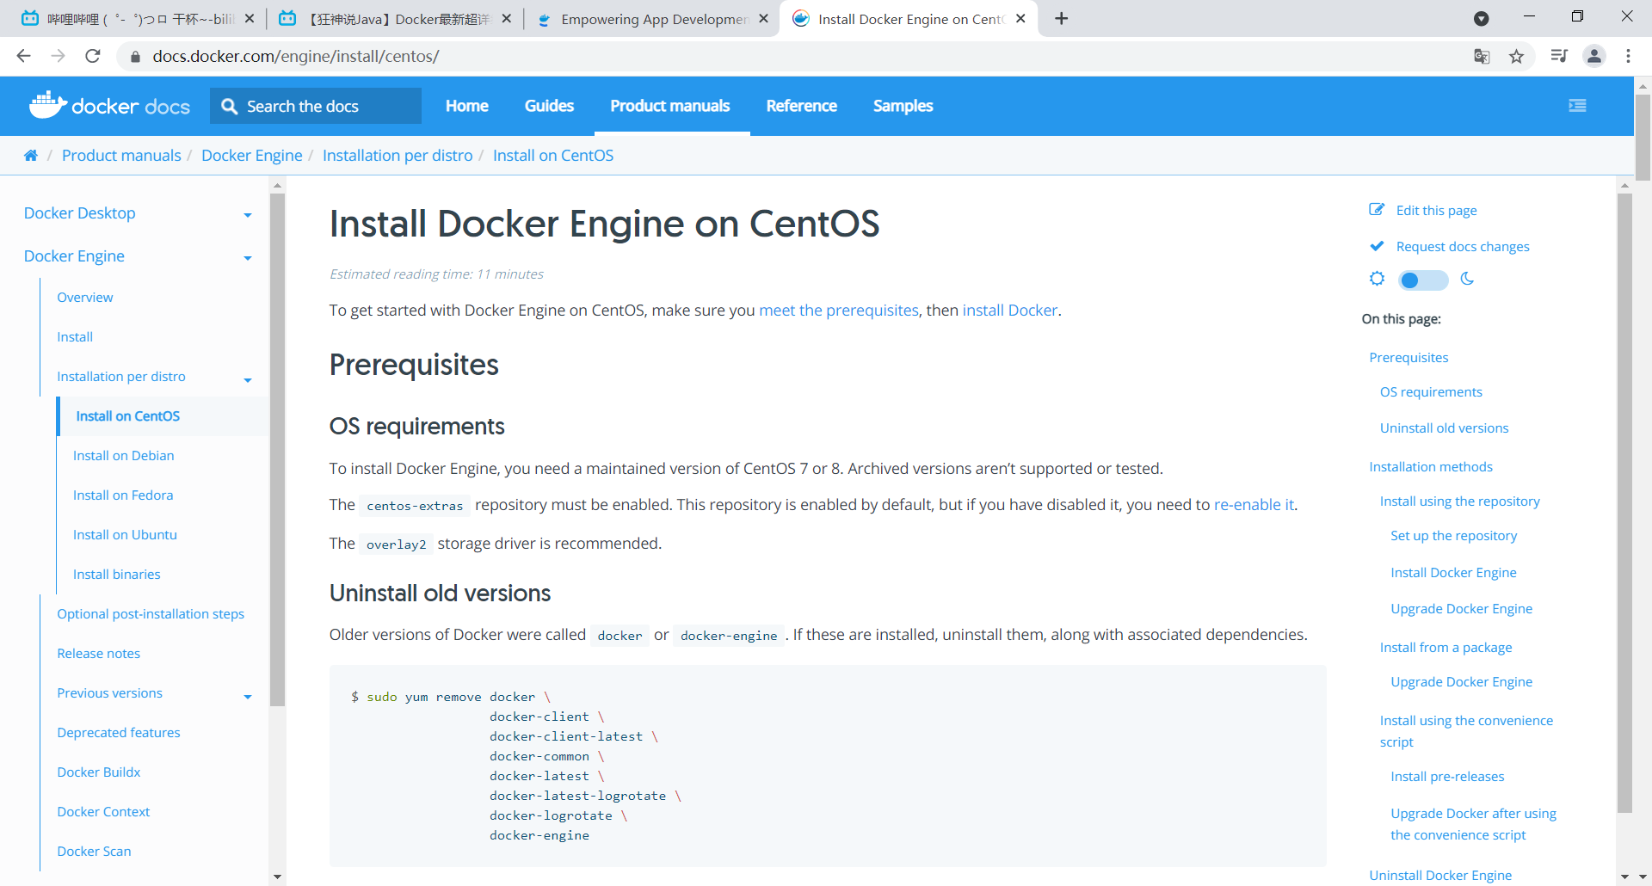1652x886 pixels.
Task: Toggle the day/night theme switch
Action: click(x=1422, y=280)
